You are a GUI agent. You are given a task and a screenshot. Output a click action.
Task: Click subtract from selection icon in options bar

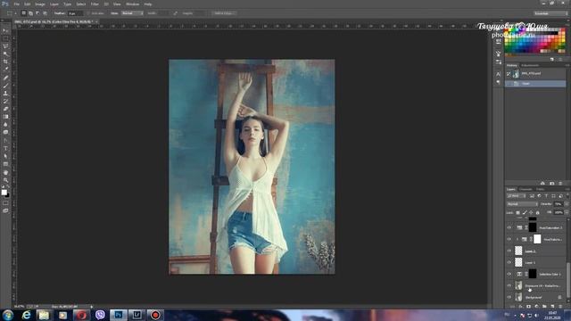[37, 13]
